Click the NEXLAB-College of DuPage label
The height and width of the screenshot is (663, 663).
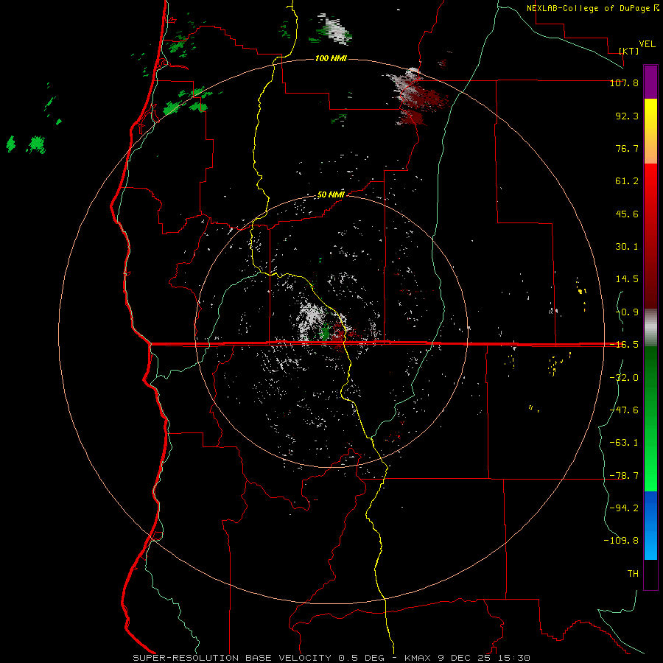(589, 8)
